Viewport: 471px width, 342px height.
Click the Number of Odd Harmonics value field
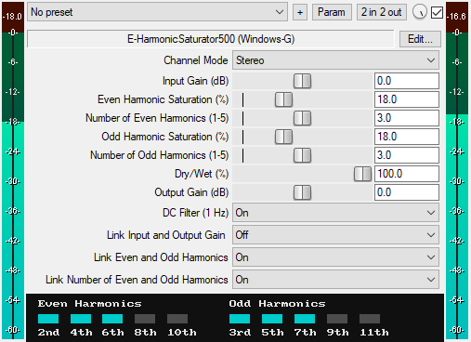pos(407,155)
